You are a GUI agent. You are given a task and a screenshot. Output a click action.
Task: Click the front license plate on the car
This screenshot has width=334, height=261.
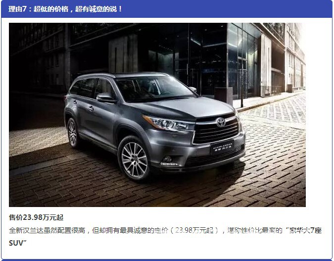tap(222, 148)
